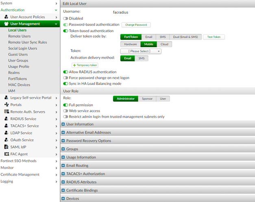Image resolution: width=255 pixels, height=202 pixels.
Task: Click the LDAP Service icon
Action: pos(7,132)
